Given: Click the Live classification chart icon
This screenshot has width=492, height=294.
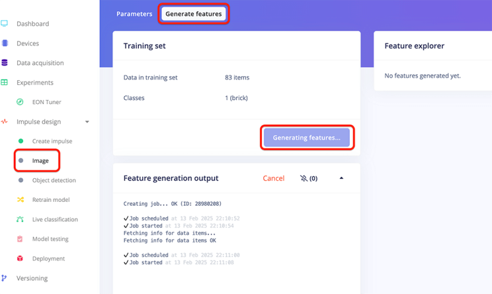Looking at the screenshot, I should tap(20, 220).
